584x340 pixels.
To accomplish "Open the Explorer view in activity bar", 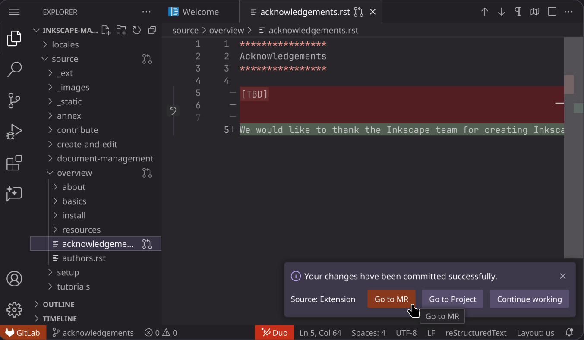I will pos(14,38).
